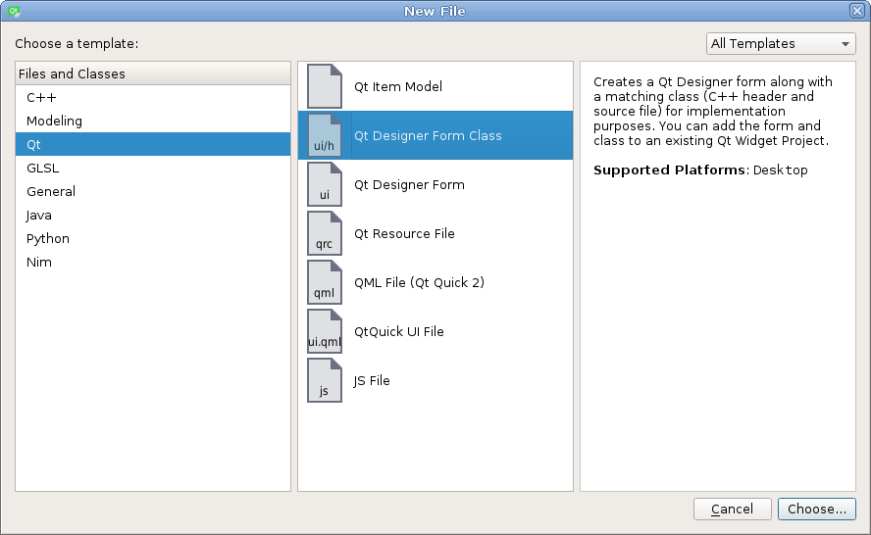871x535 pixels.
Task: Select the QML File (Qt Quick 2) template label
Action: (419, 283)
